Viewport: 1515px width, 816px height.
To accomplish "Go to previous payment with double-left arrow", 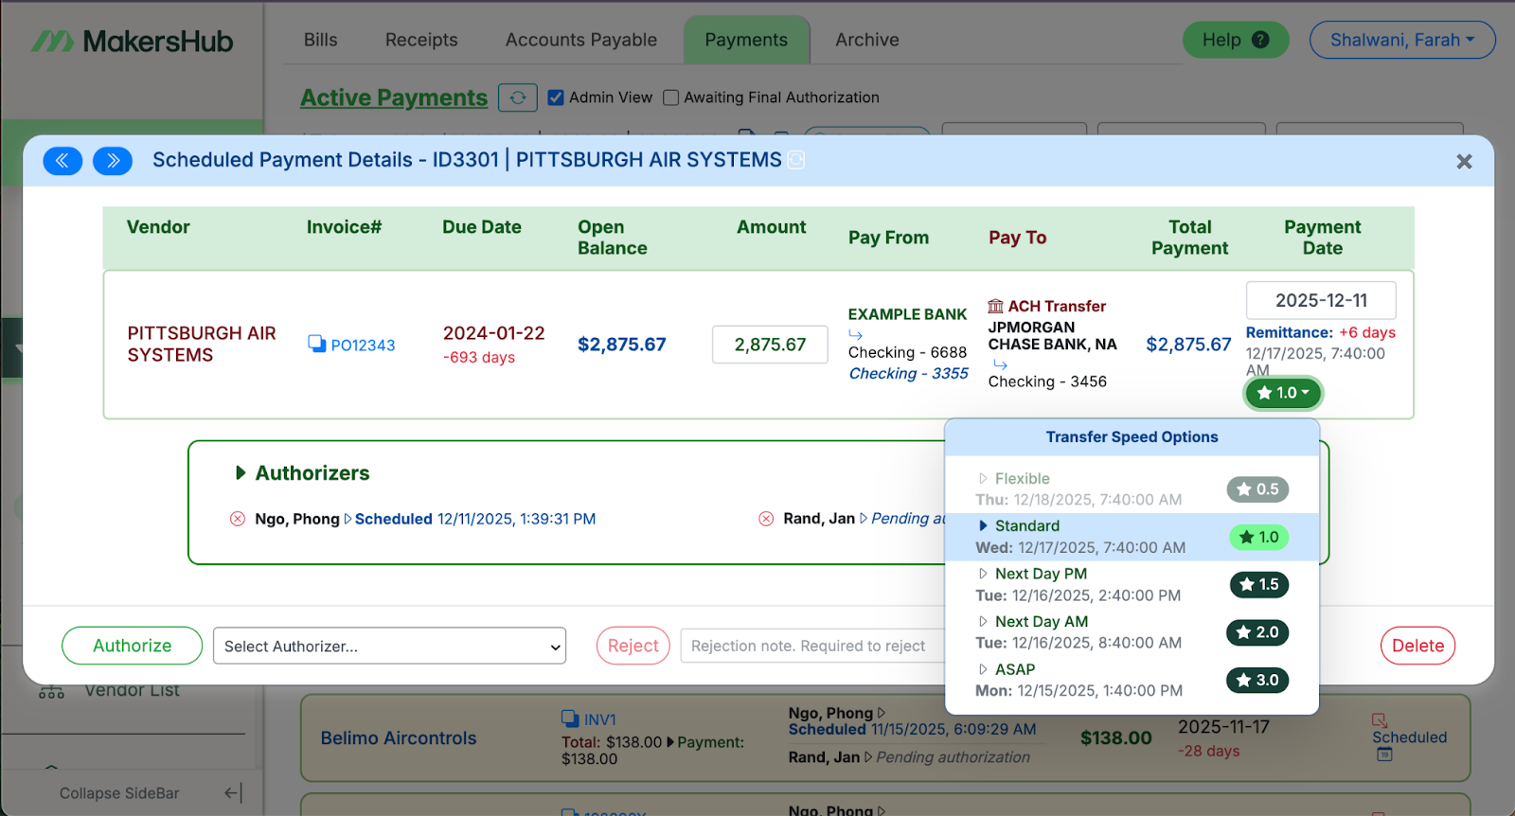I will point(62,161).
